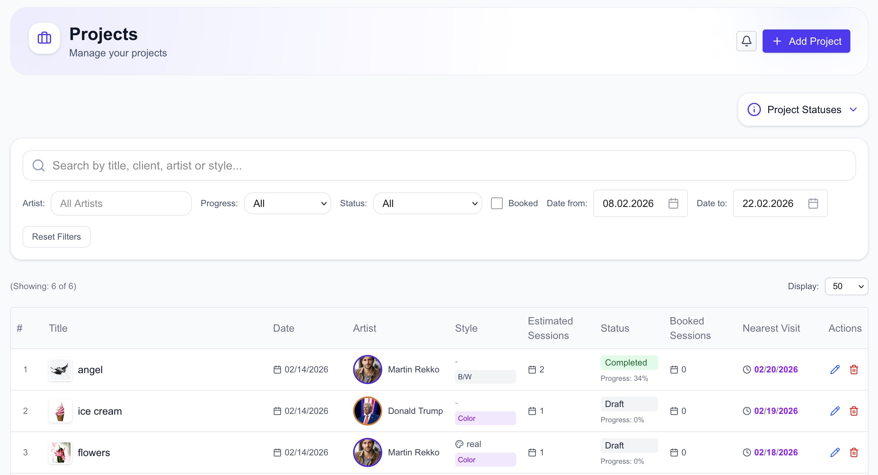Viewport: 878px width, 475px height.
Task: Click the ice cream project thumbnail
Action: pos(60,411)
